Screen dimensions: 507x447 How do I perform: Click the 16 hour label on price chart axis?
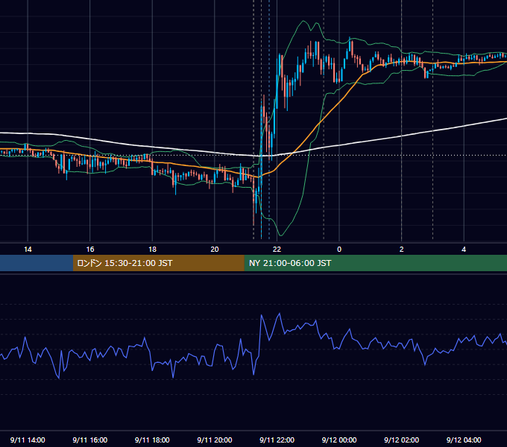click(90, 250)
